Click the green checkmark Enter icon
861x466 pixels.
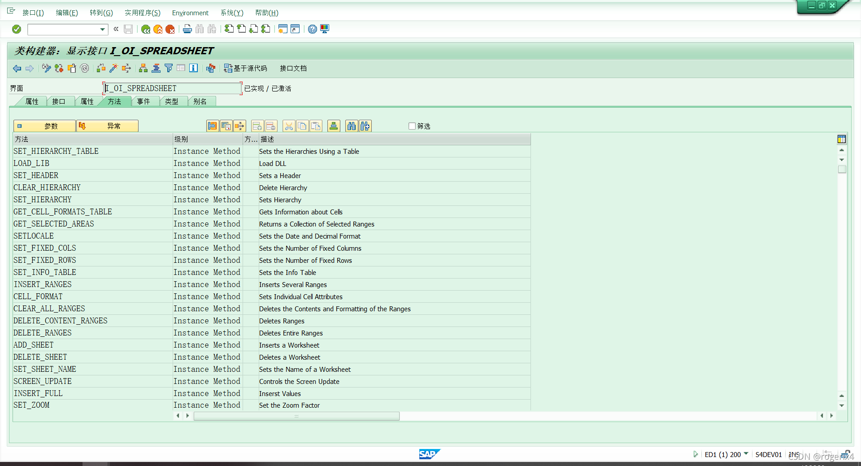click(17, 29)
